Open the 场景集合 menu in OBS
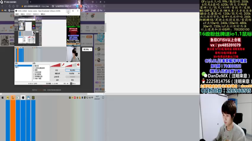Screen dimensions: 252x141 [36, 14]
